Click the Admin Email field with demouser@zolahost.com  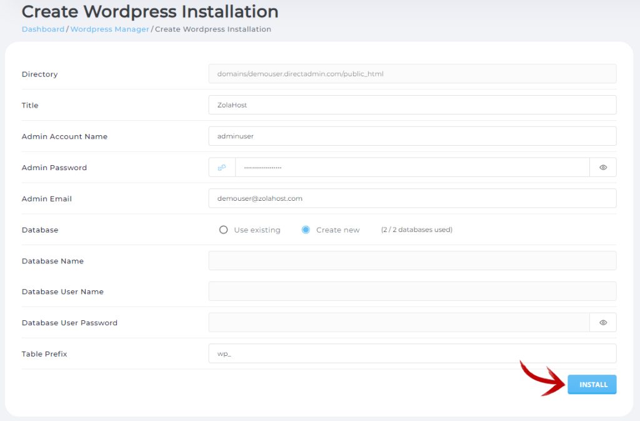[x=412, y=198]
